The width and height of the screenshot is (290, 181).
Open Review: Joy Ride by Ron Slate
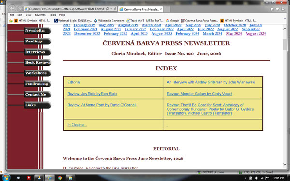92,94
